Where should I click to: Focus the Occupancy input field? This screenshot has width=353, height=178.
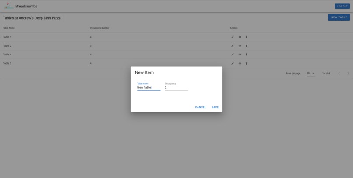[x=176, y=87]
